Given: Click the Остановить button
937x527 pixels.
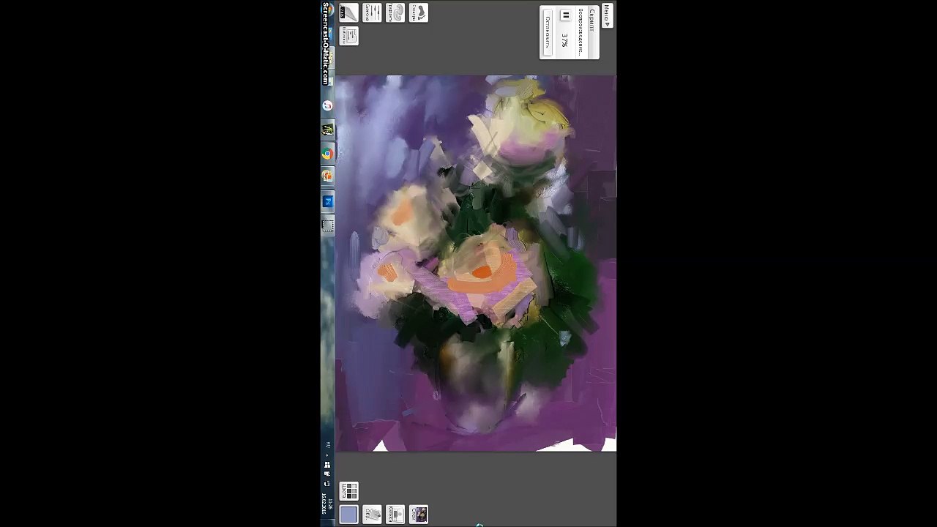Looking at the screenshot, I should pos(548,32).
